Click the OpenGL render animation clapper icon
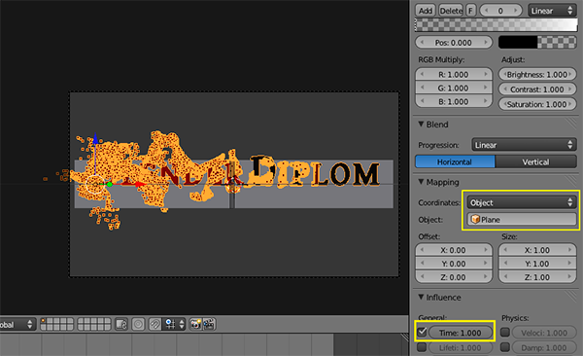Image resolution: width=583 pixels, height=356 pixels. [x=209, y=324]
